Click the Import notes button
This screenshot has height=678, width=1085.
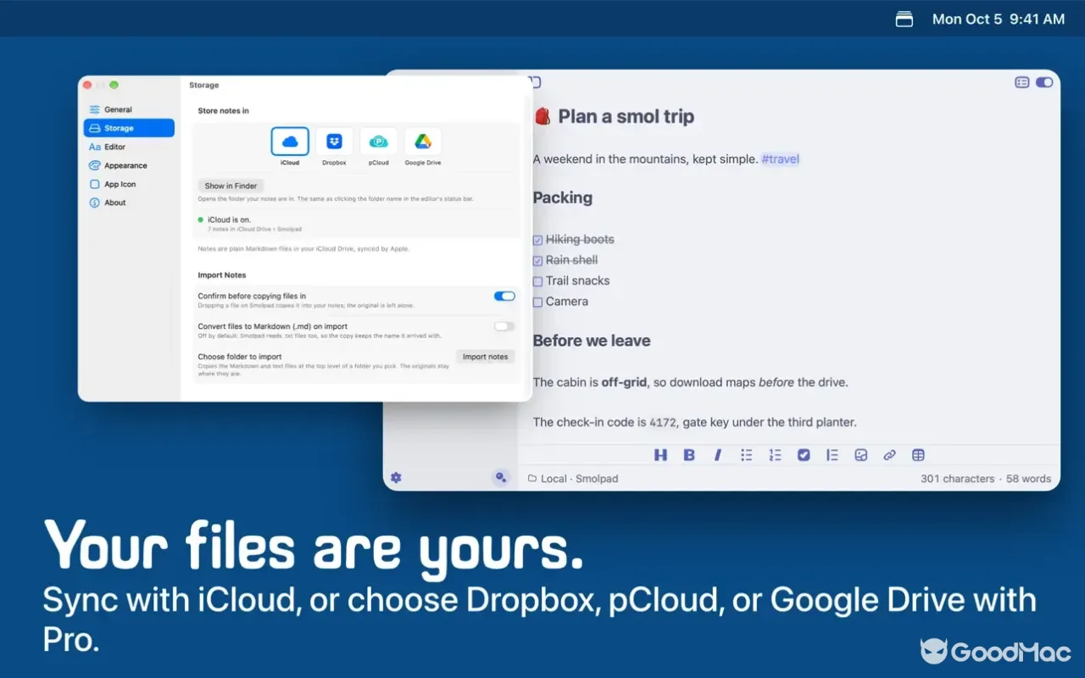[x=485, y=357]
